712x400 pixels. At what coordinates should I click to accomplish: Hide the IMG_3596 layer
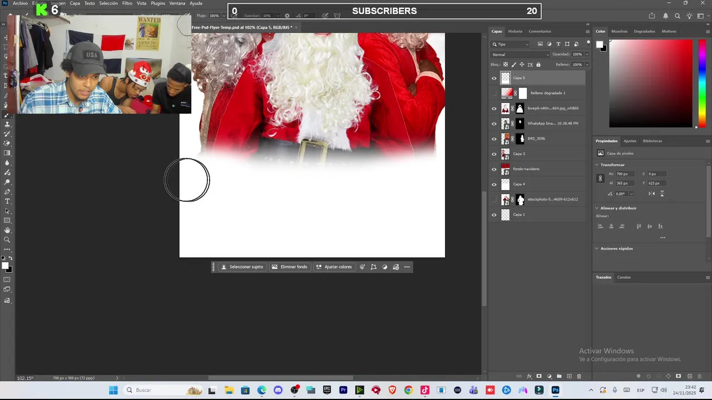[494, 139]
